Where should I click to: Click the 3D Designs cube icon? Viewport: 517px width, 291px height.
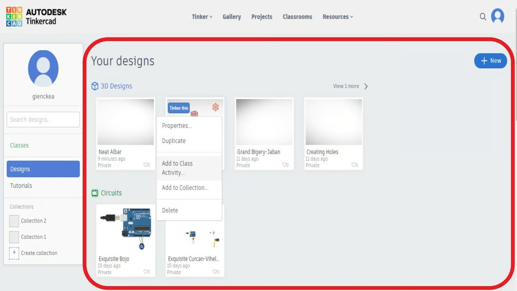[x=95, y=86]
